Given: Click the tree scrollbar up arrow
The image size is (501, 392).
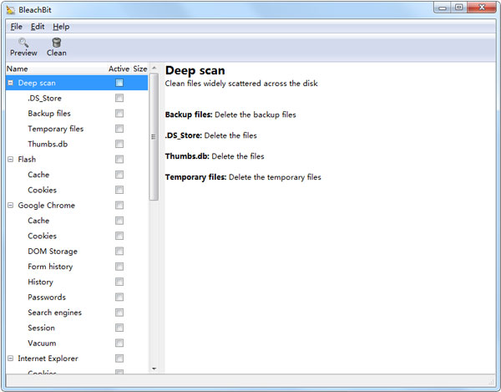Looking at the screenshot, I should pos(154,68).
